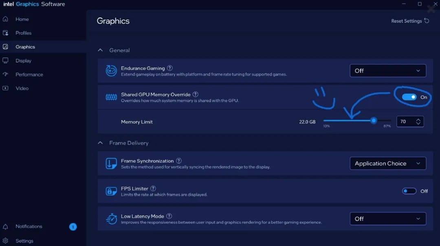Image resolution: width=440 pixels, height=246 pixels.
Task: Open the Low Latency Mode dropdown
Action: [x=388, y=219]
